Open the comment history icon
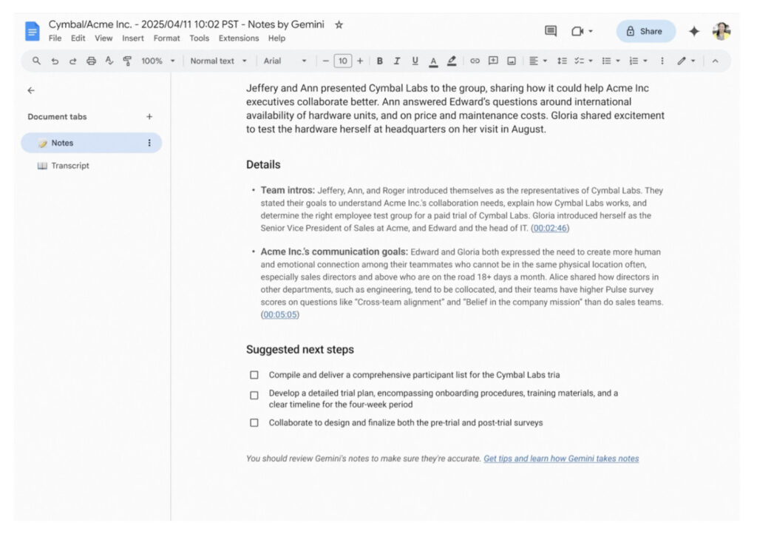Screen dimensions: 757x554 click(550, 31)
